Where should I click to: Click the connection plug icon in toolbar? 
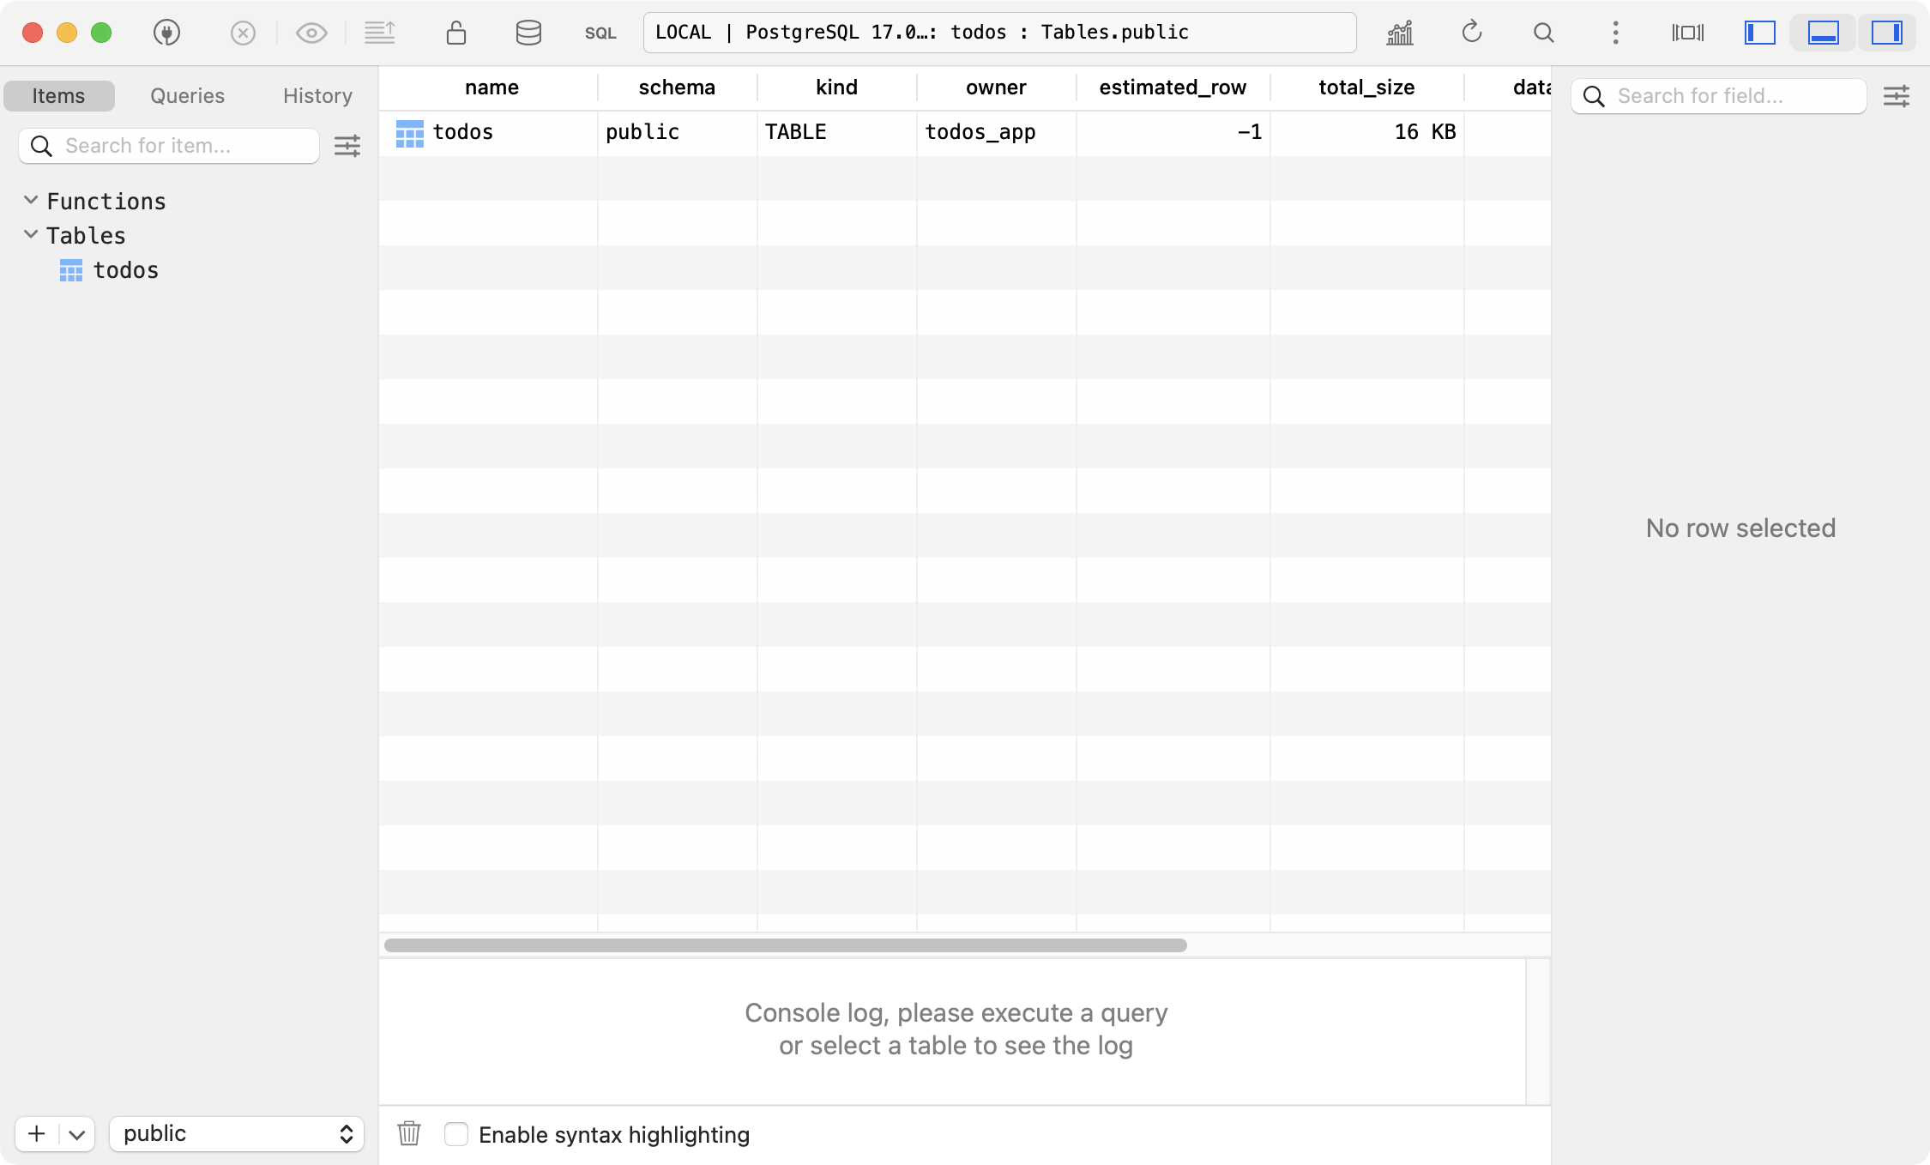tap(166, 33)
